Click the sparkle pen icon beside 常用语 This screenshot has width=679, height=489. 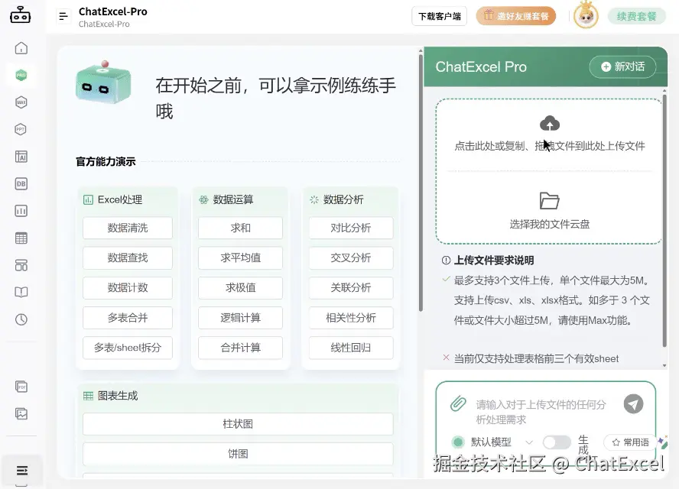click(662, 442)
